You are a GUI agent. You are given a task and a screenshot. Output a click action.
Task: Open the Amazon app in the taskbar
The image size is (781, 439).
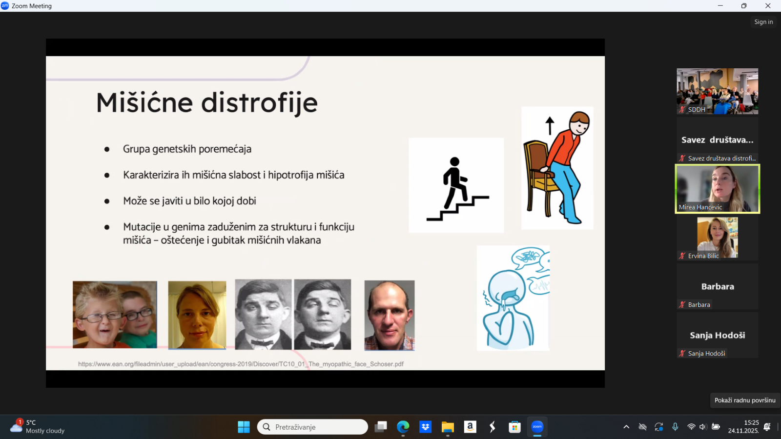pos(470,427)
